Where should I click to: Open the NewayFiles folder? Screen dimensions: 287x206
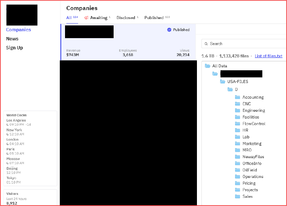(253, 157)
